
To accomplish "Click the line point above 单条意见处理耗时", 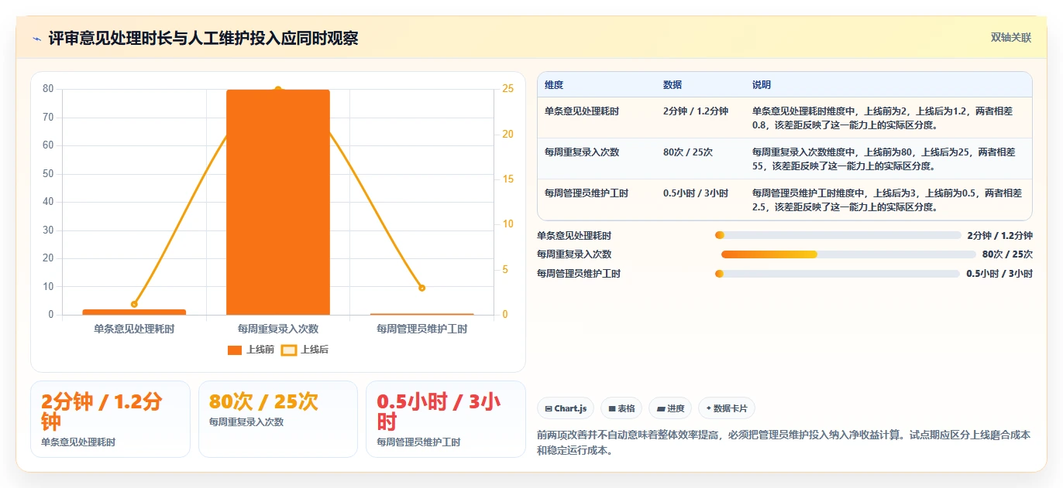I will coord(134,304).
